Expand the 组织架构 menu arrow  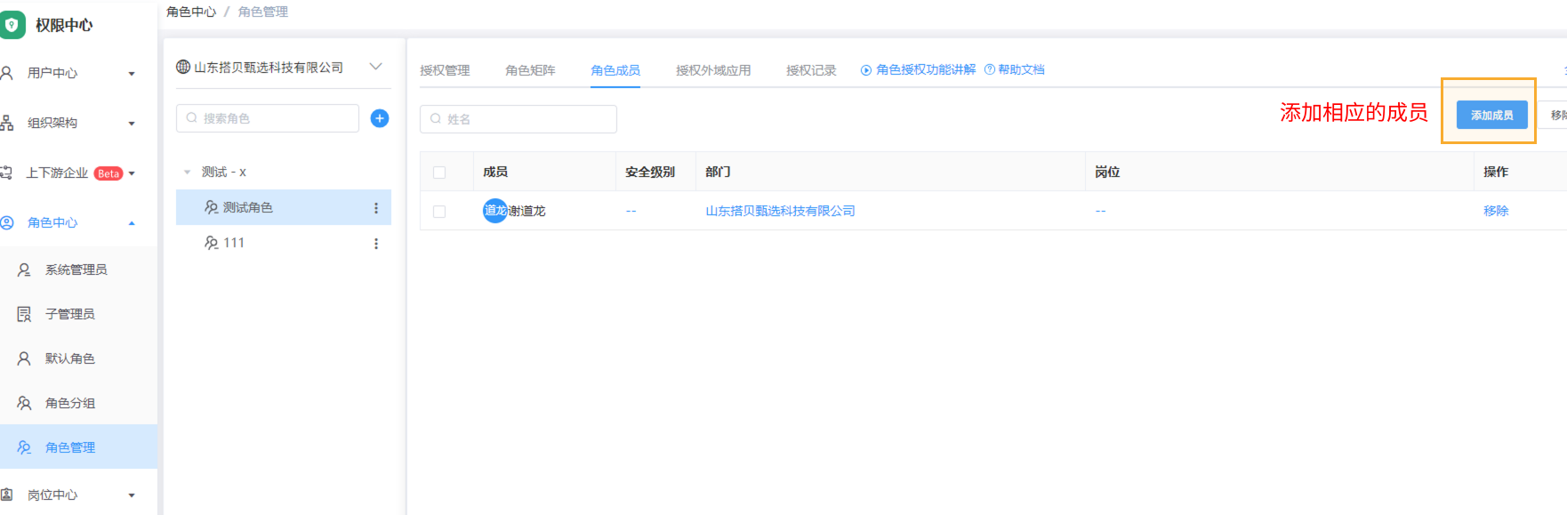click(x=132, y=124)
